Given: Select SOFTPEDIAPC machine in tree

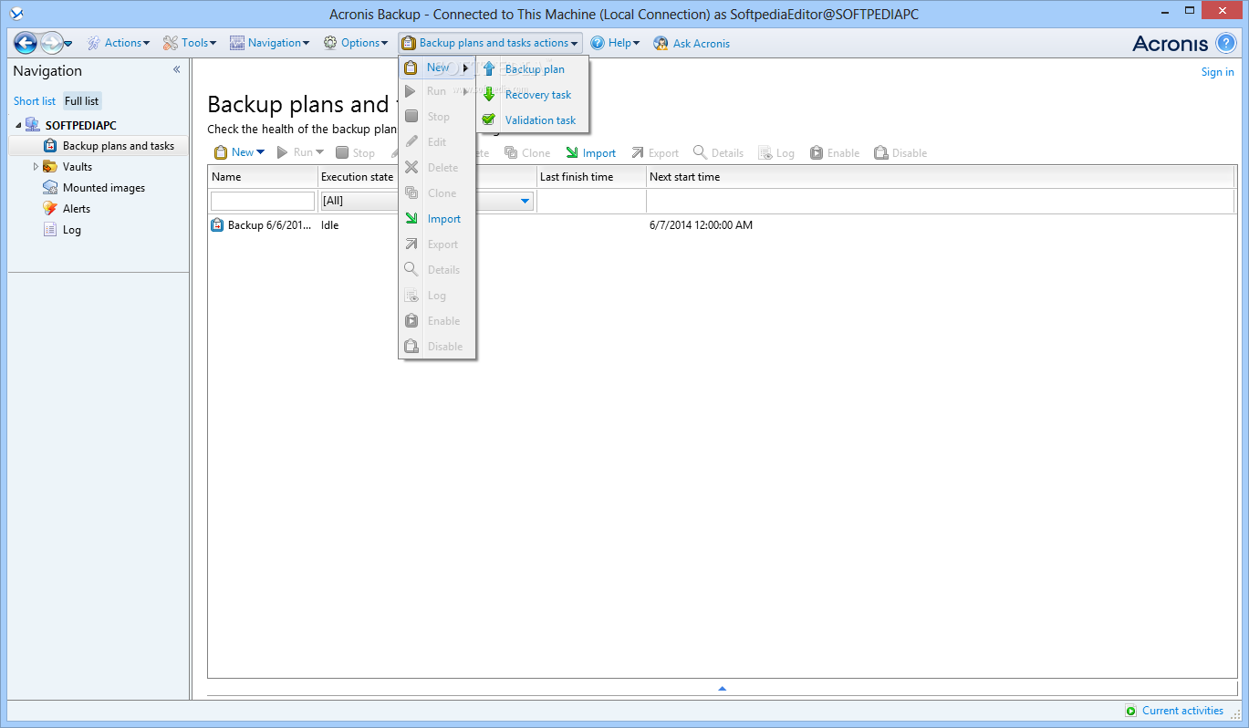Looking at the screenshot, I should point(80,125).
